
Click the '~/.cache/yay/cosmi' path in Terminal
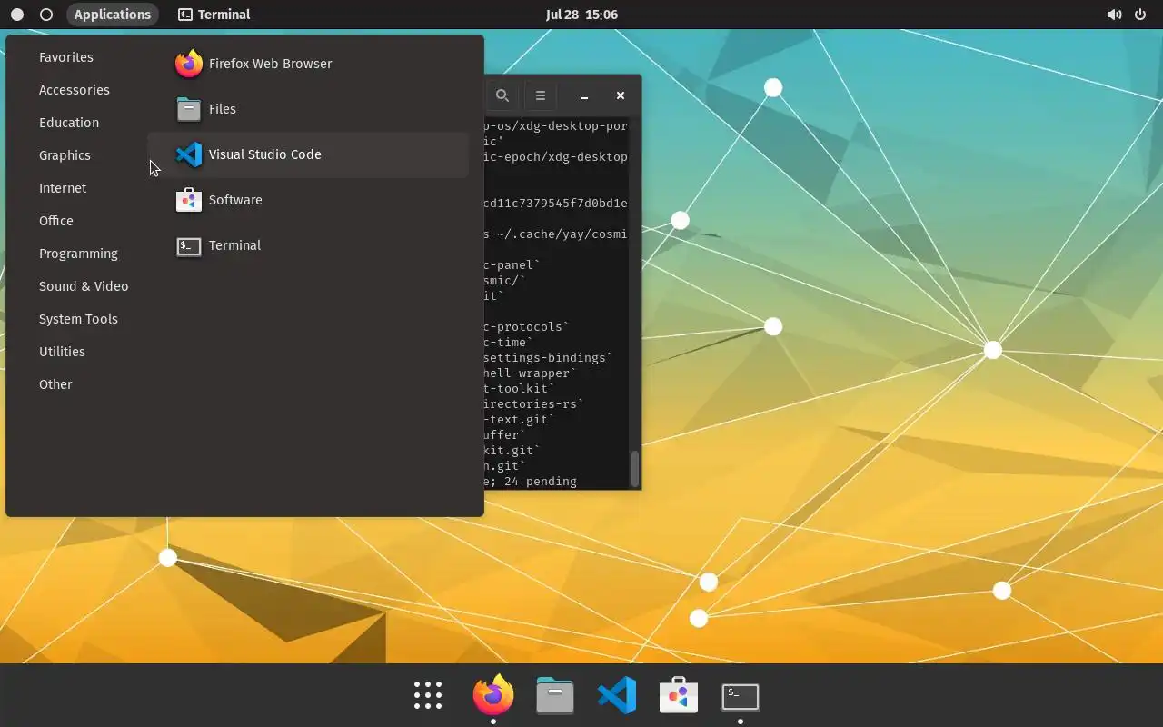click(x=562, y=234)
